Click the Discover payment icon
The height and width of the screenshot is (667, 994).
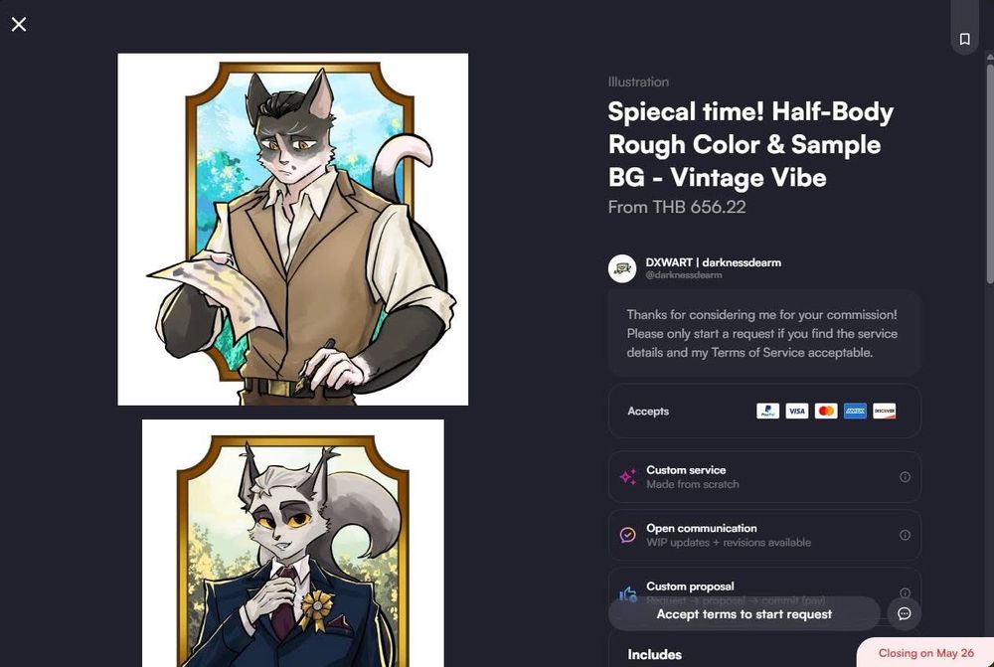coord(885,411)
